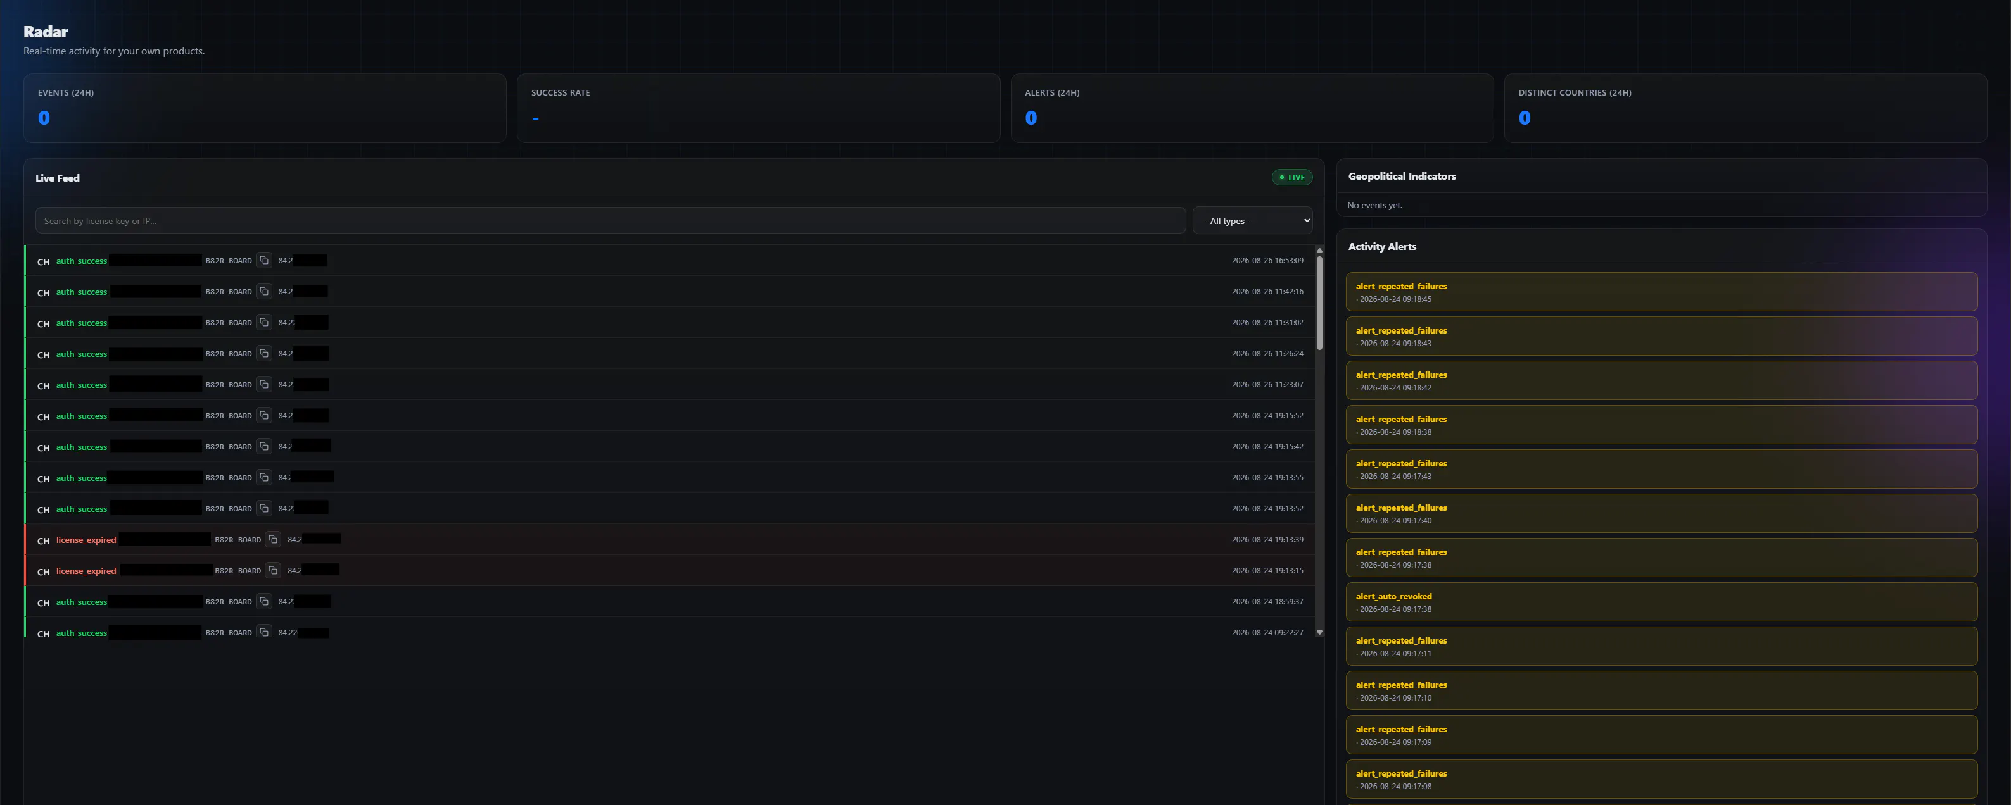This screenshot has height=805, width=2011.
Task: Copy key of license_expired event at 19:13:15
Action: click(273, 570)
